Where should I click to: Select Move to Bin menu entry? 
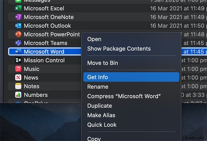click(x=103, y=63)
